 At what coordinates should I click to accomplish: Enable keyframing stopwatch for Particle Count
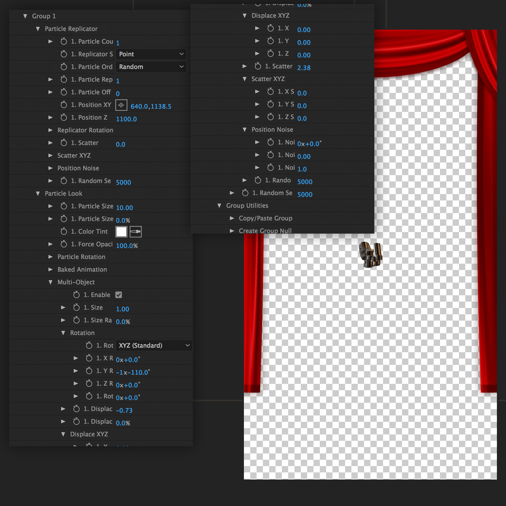tap(64, 42)
